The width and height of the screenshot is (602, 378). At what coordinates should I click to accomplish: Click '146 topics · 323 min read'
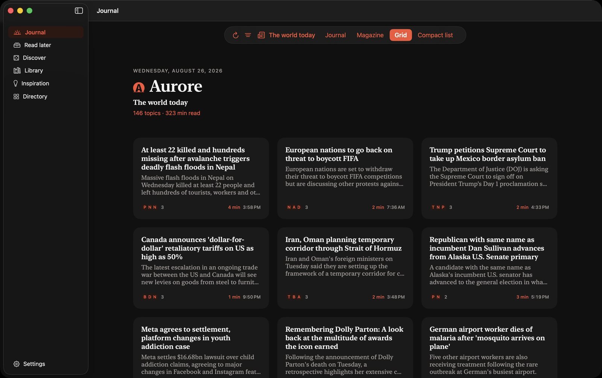point(166,113)
